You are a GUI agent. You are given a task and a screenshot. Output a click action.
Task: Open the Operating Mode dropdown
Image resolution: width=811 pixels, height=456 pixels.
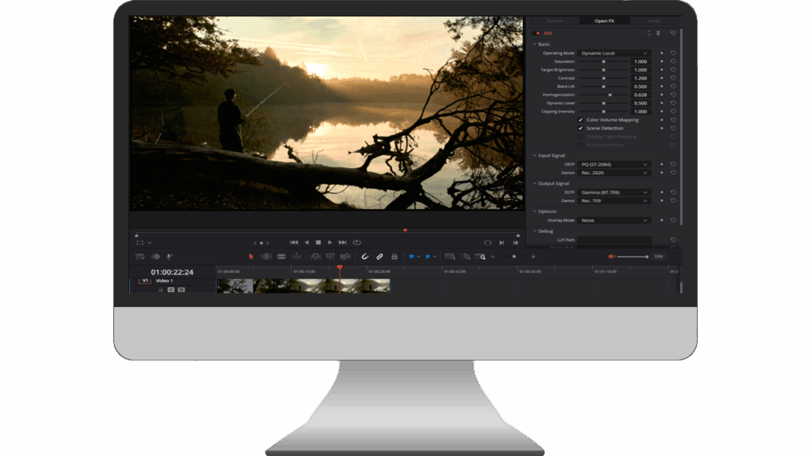[615, 53]
